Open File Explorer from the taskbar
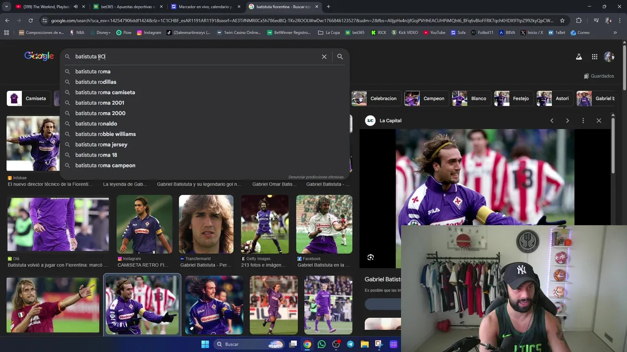This screenshot has height=352, width=627. coord(364,344)
